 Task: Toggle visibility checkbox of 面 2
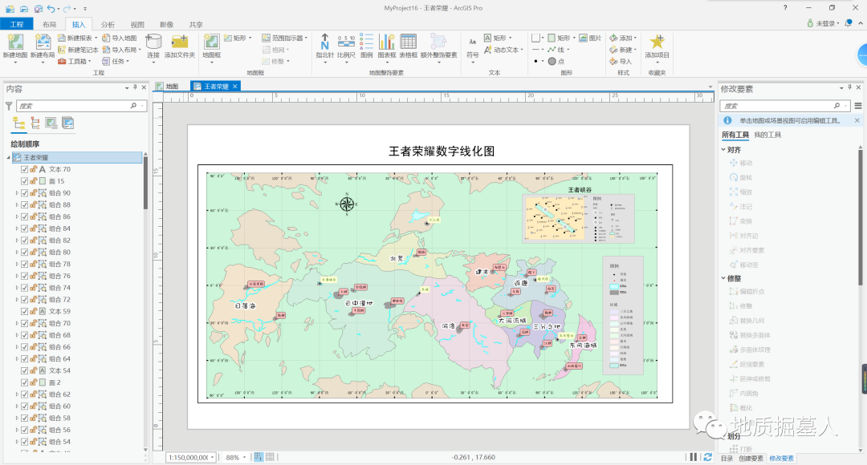pyautogui.click(x=24, y=382)
